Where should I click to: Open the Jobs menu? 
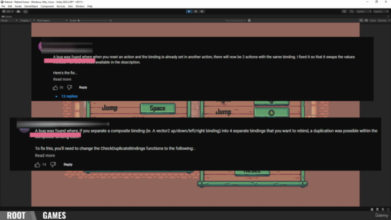70,6
